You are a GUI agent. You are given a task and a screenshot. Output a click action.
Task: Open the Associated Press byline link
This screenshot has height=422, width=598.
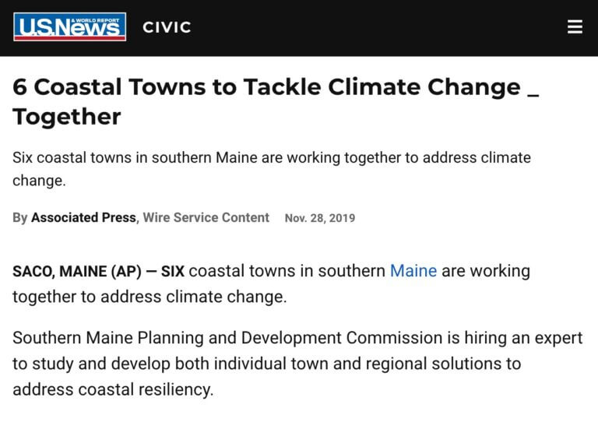coord(83,218)
